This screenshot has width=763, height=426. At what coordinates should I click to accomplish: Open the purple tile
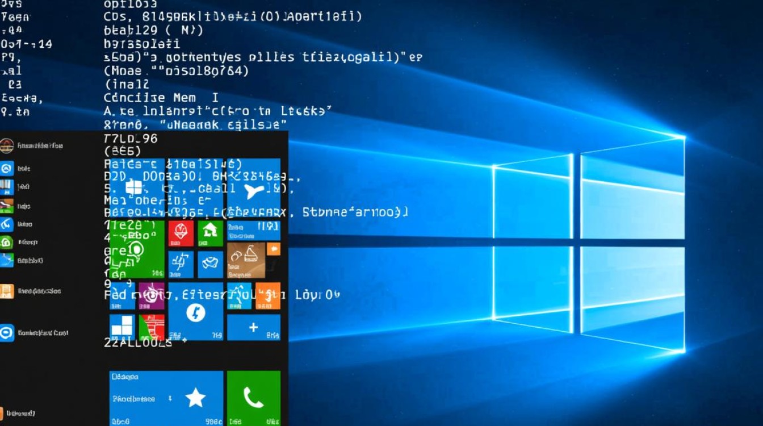coord(152,295)
